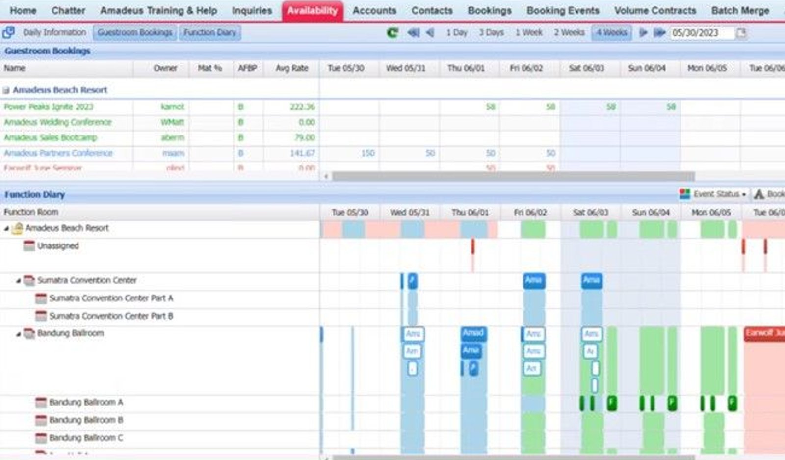Switch to the Chatter tab
The width and height of the screenshot is (785, 460).
click(68, 10)
